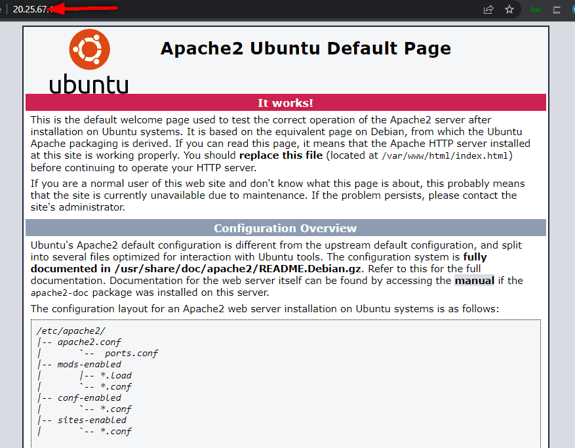The image size is (575, 448).
Task: Click the Apache2 Ubuntu Default Page heading
Action: click(306, 49)
